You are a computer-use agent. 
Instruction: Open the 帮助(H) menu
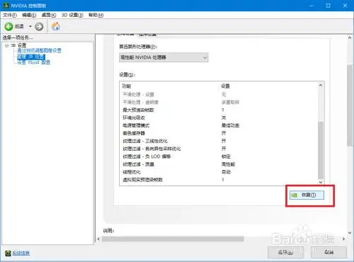pos(96,15)
